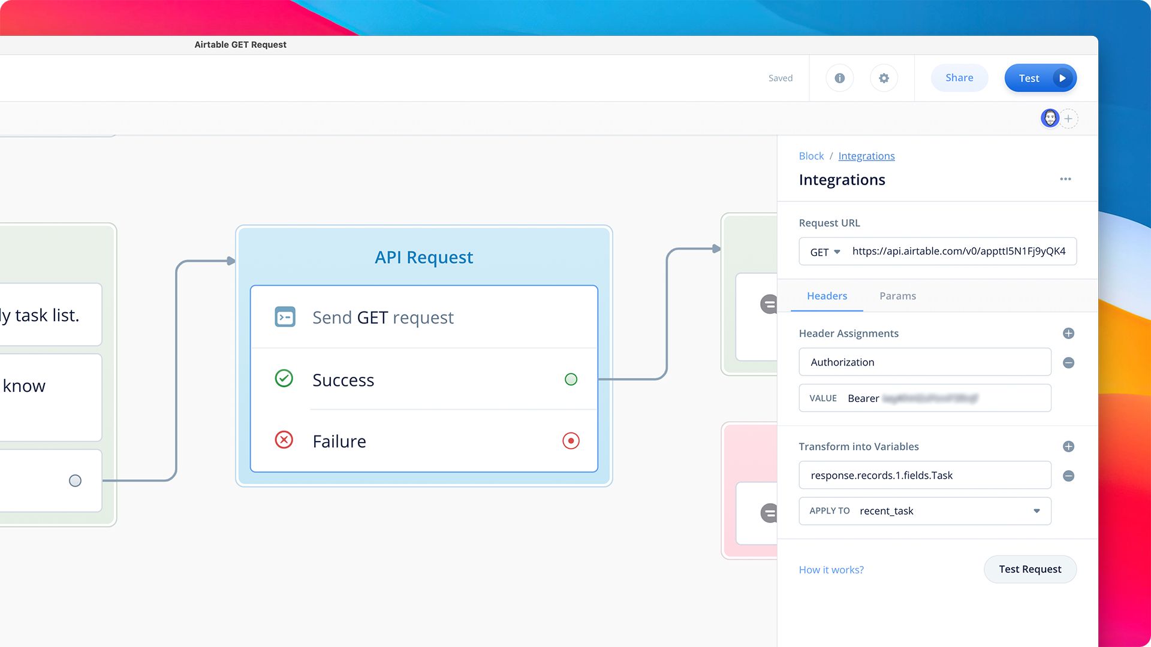Remove the Authorization header via minus icon

(x=1069, y=362)
